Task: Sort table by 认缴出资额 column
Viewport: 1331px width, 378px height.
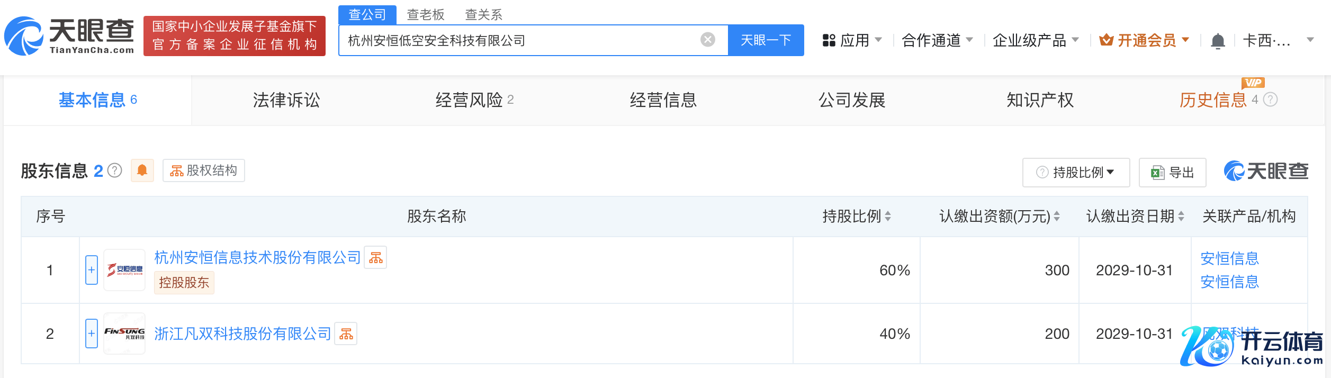Action: point(1057,216)
